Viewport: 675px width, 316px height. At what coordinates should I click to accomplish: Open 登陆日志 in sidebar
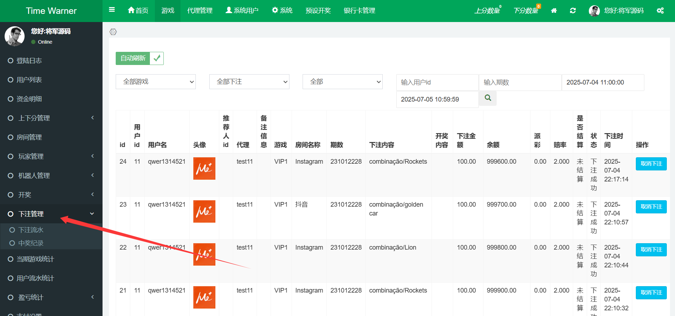coord(51,61)
